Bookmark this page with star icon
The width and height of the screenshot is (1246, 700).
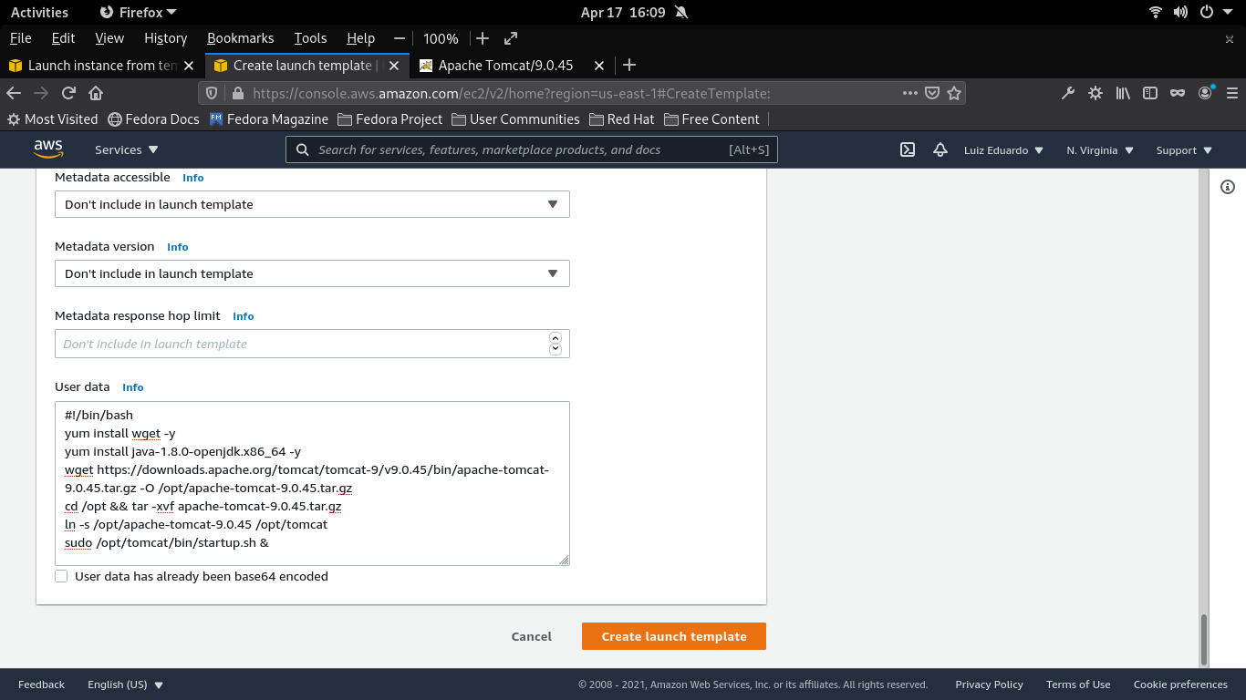(x=954, y=93)
